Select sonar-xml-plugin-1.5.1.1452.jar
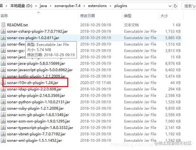 point(34,140)
